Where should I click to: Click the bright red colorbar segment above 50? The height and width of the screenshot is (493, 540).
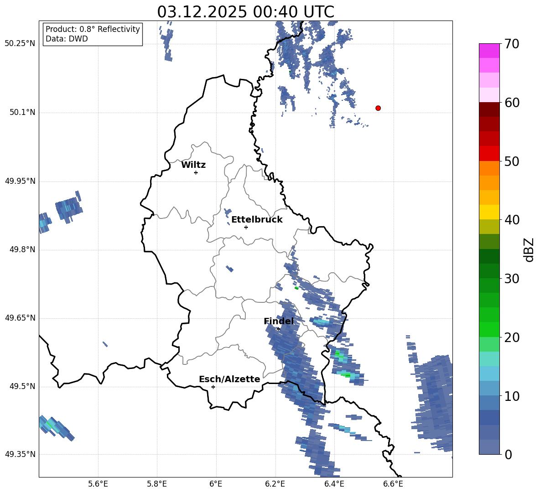point(489,154)
